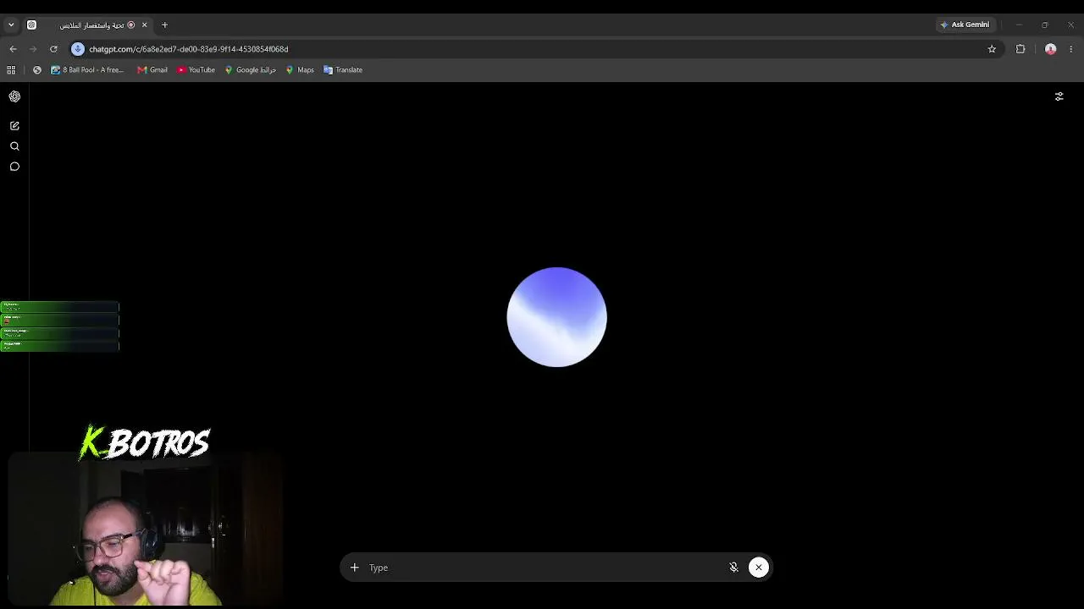The width and height of the screenshot is (1084, 609).
Task: Toggle the muted microphone button
Action: pos(734,568)
